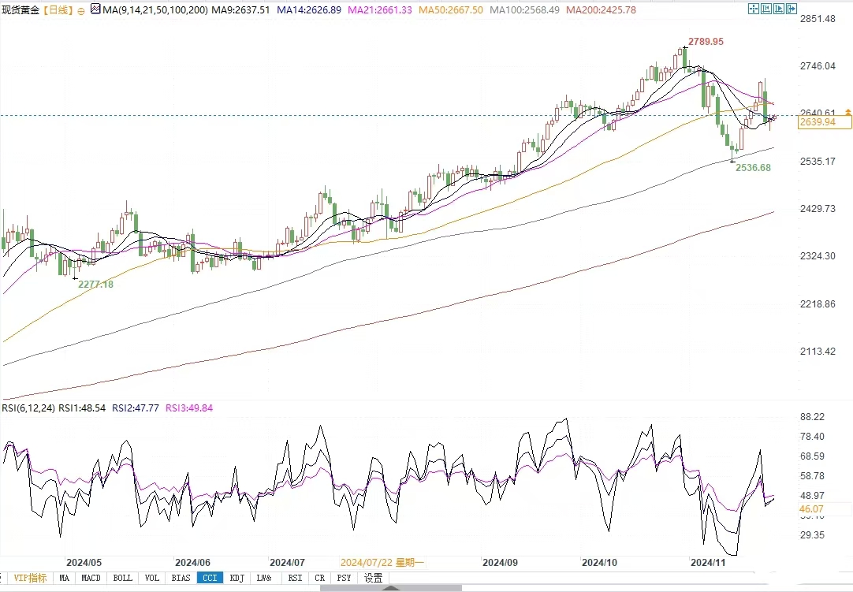Click the 日线 period selector label

[x=58, y=9]
